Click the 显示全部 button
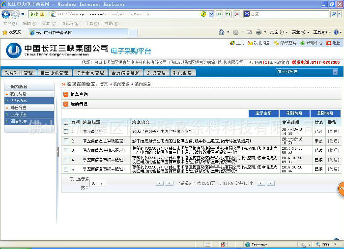Viewport: 344px width, 249px height. 263,113
